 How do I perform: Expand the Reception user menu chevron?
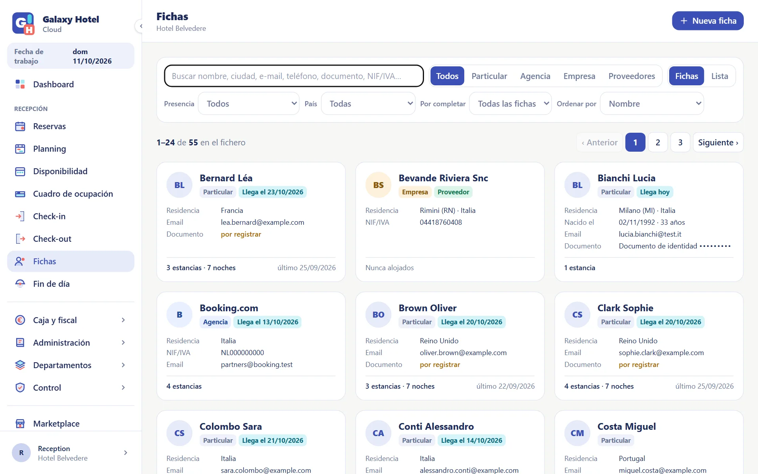[x=126, y=453]
